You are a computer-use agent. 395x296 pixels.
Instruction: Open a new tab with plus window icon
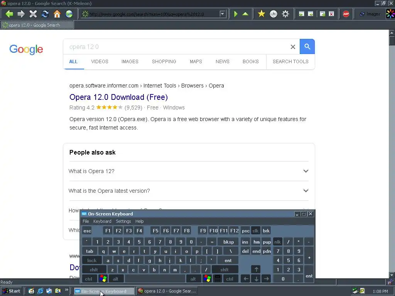tap(322, 14)
